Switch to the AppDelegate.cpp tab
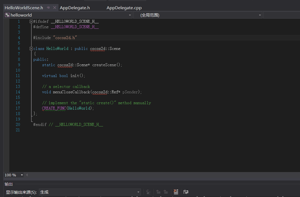300x197 pixels. [x=124, y=8]
